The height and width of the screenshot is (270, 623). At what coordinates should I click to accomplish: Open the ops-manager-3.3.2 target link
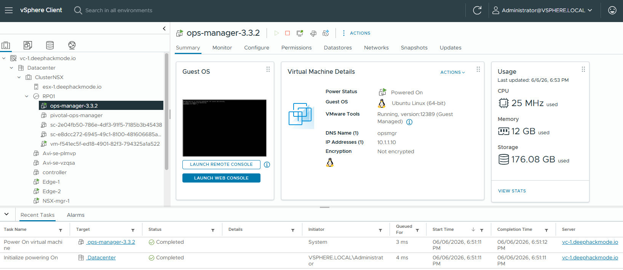click(111, 242)
